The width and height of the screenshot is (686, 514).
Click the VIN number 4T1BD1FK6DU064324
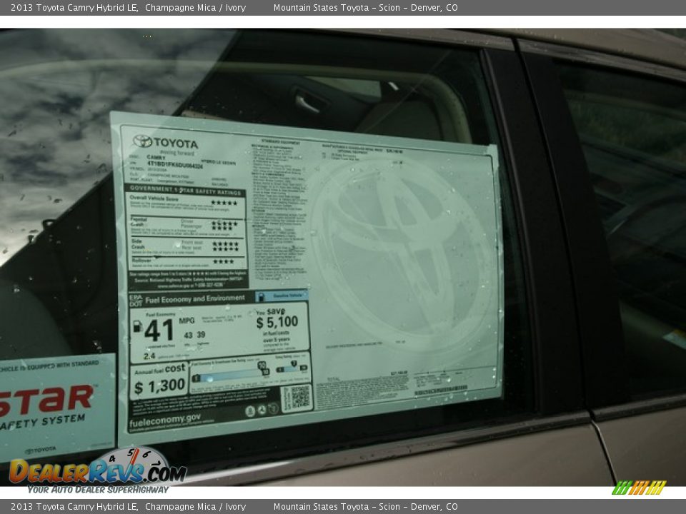click(174, 164)
